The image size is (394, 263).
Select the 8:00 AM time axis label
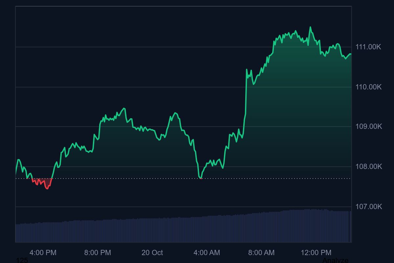[x=261, y=253]
